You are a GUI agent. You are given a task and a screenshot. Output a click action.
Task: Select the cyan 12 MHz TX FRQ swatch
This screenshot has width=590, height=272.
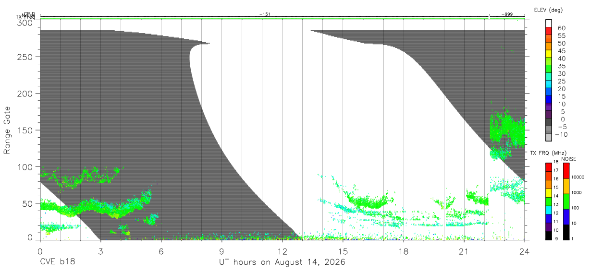(x=548, y=210)
